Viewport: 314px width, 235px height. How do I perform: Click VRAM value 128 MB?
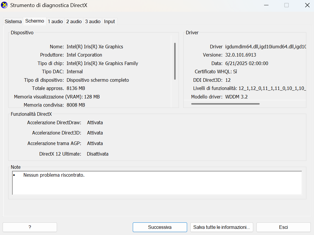coord(92,97)
